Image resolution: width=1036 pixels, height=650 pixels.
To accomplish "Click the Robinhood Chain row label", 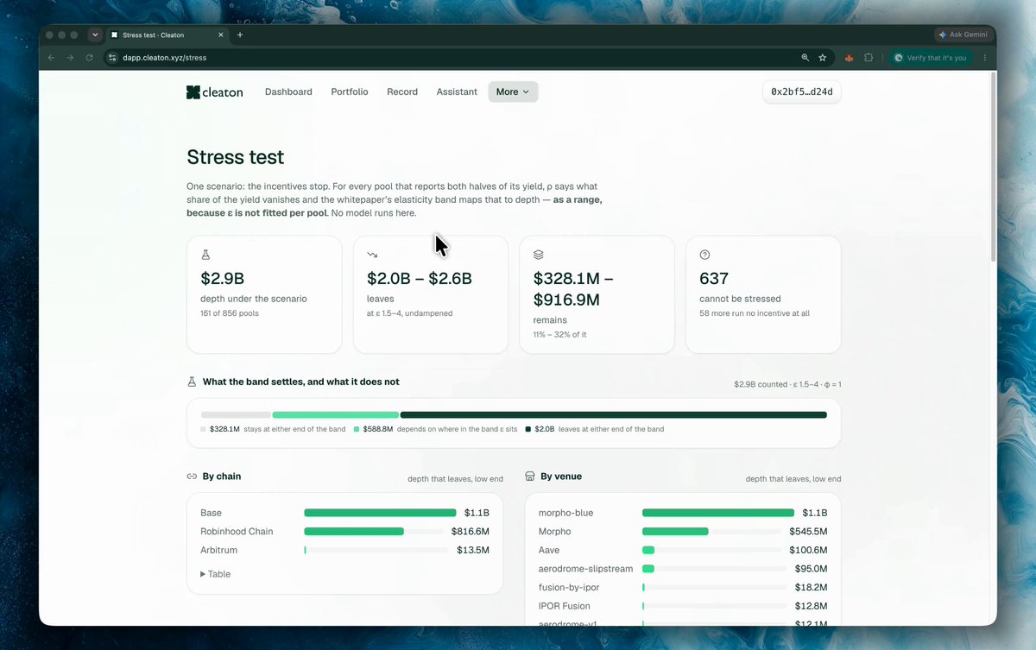I will (x=237, y=532).
